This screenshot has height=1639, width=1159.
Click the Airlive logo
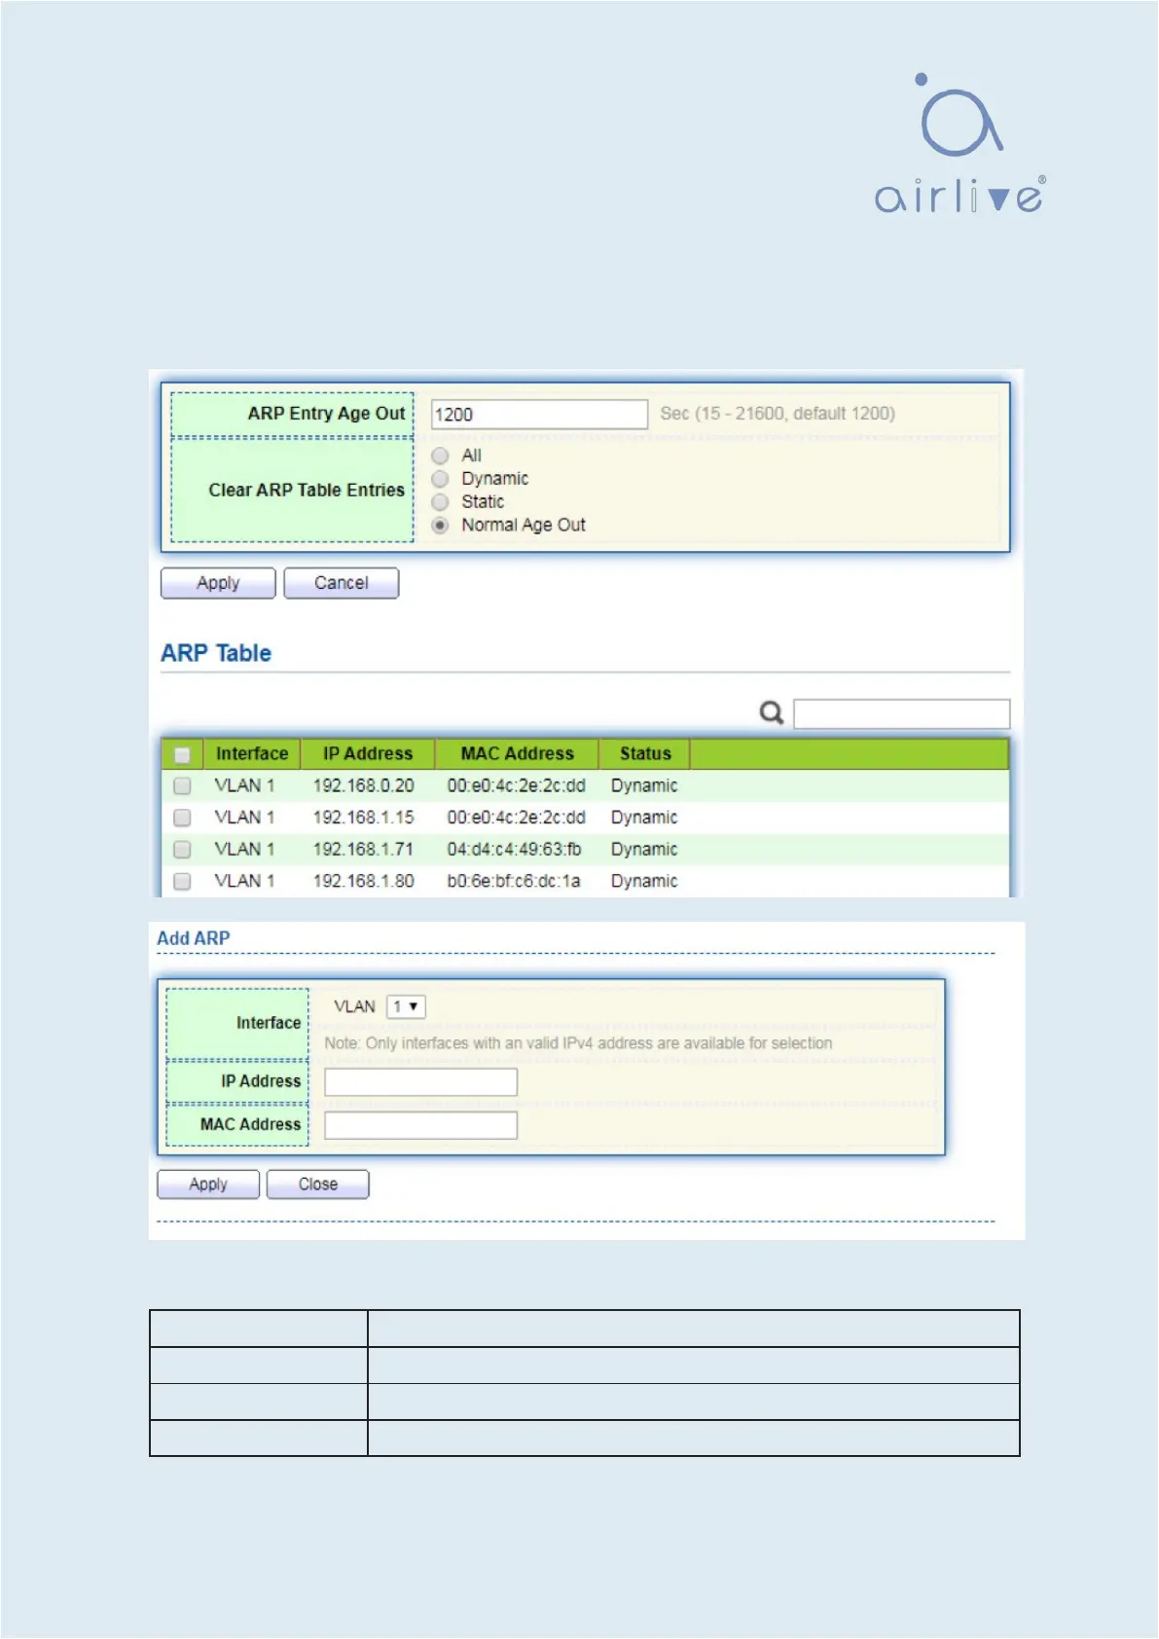[960, 144]
